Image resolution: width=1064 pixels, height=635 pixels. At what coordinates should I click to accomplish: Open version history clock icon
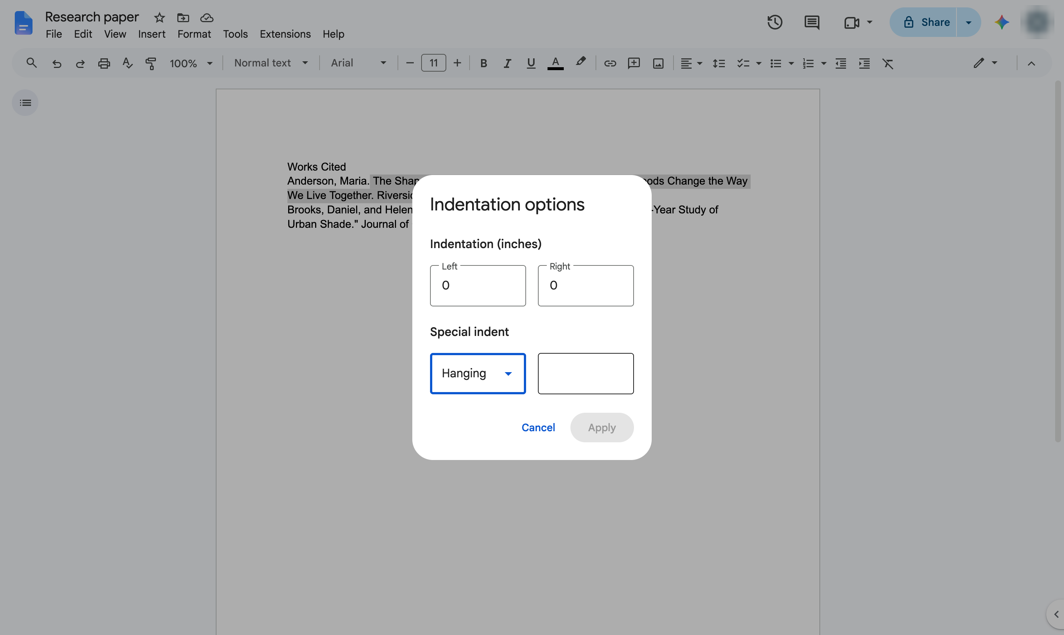tap(775, 22)
